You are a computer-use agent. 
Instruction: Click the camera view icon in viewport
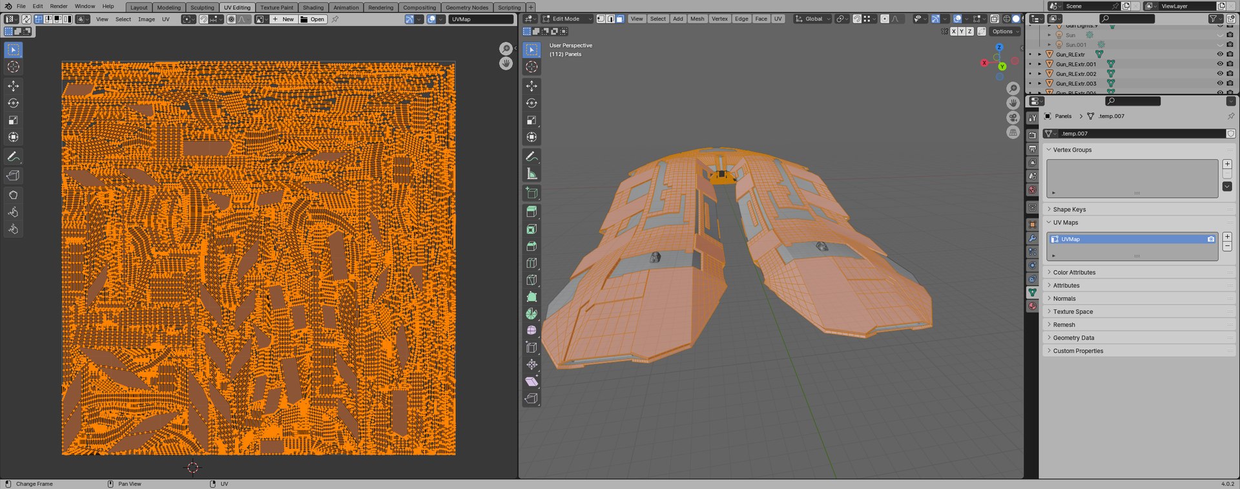click(x=1013, y=118)
